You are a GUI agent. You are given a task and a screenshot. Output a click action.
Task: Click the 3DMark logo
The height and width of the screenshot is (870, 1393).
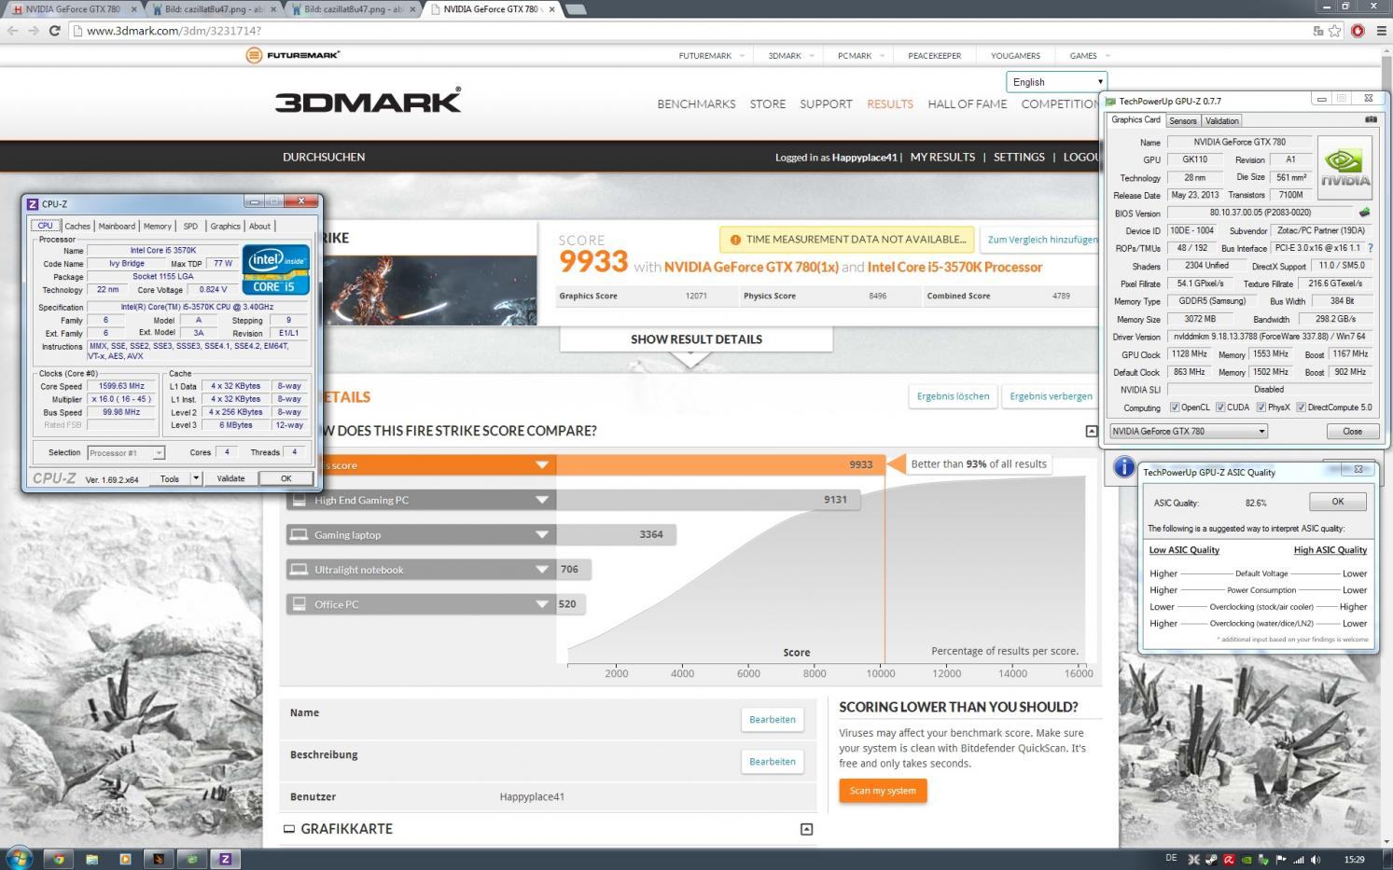(368, 100)
